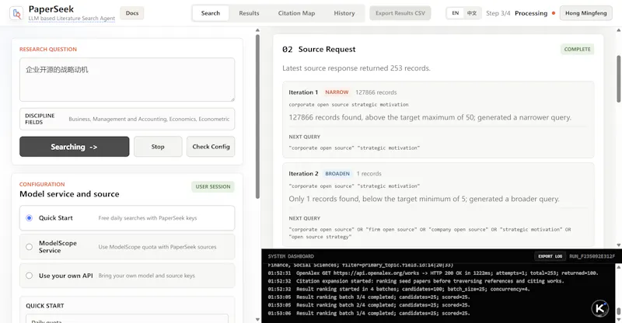
Task: Switch to the Results tab
Action: (x=249, y=13)
